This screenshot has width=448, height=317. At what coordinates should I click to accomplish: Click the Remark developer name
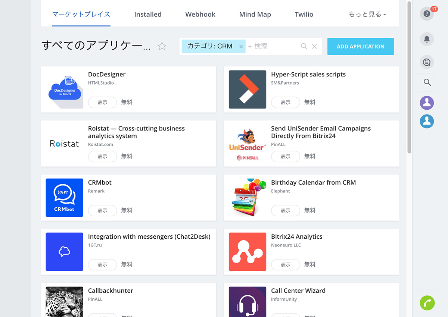96,191
